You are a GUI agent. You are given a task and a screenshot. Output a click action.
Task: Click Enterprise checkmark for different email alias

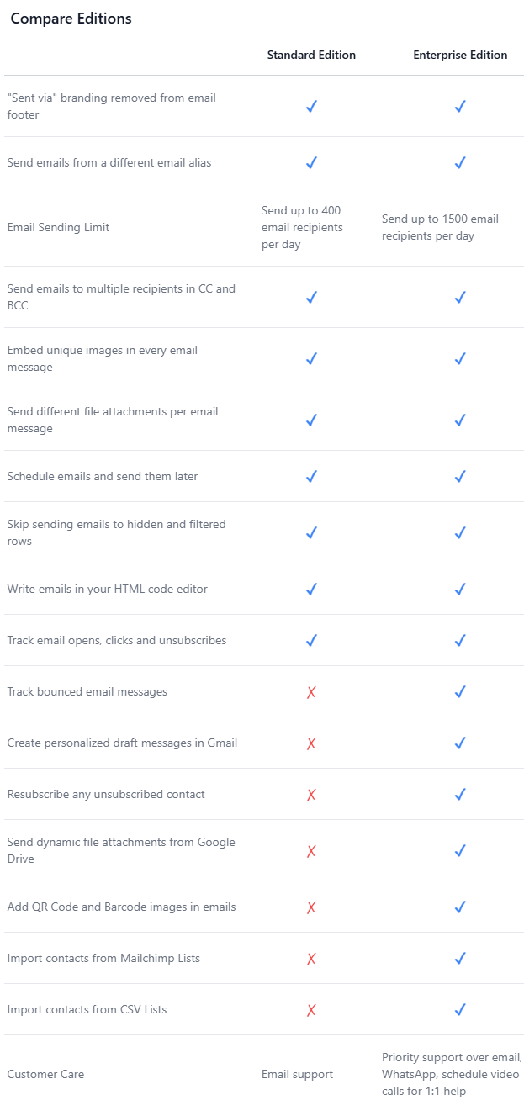pos(460,162)
